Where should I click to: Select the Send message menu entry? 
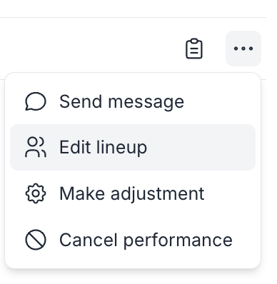point(133,101)
